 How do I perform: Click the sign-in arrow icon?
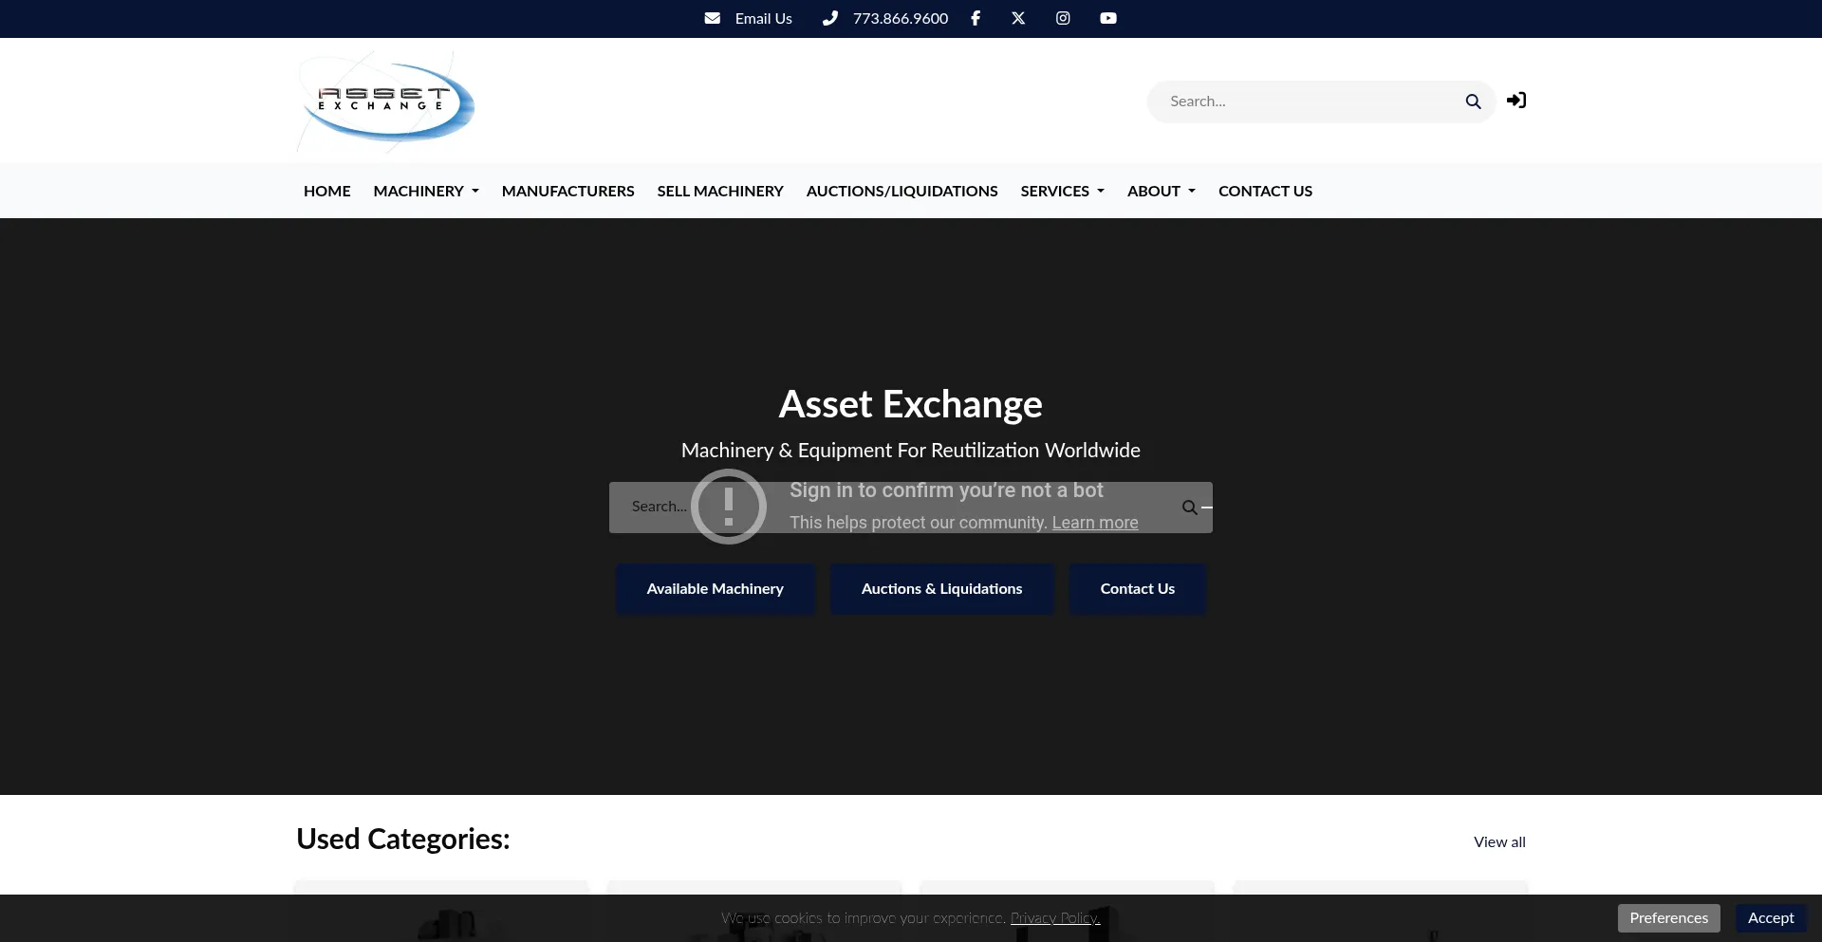pyautogui.click(x=1516, y=101)
